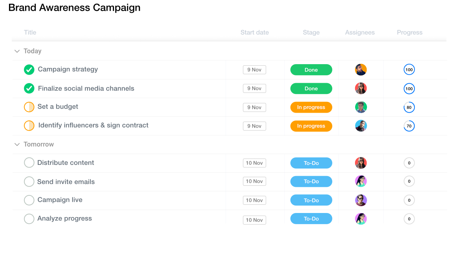Adjust the 70 progress circle for Identify influencers
The height and width of the screenshot is (257, 453).
point(409,126)
